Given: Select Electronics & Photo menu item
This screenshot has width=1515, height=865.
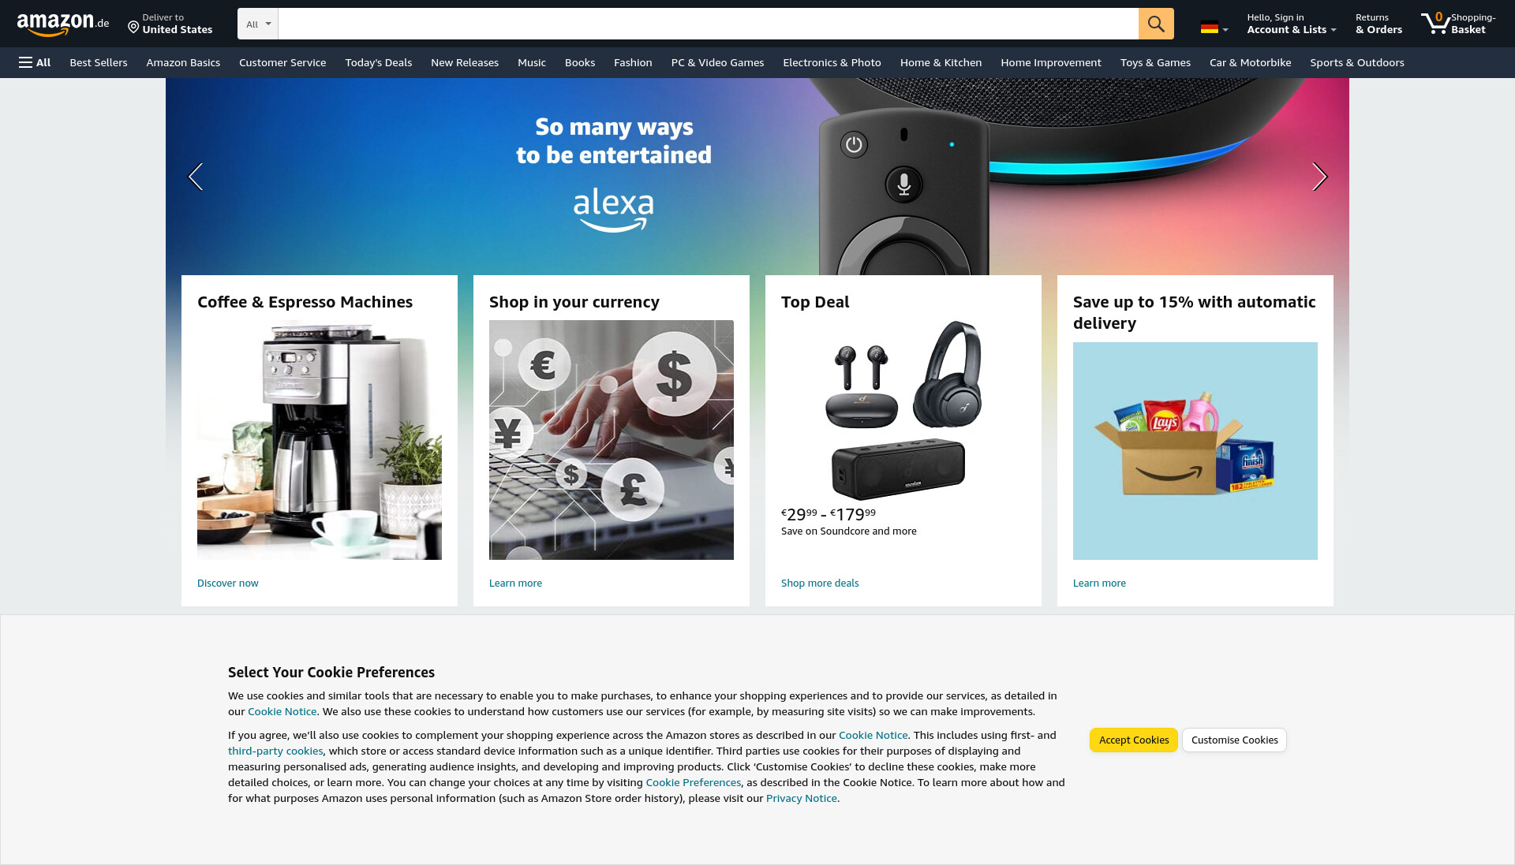Looking at the screenshot, I should 832,62.
